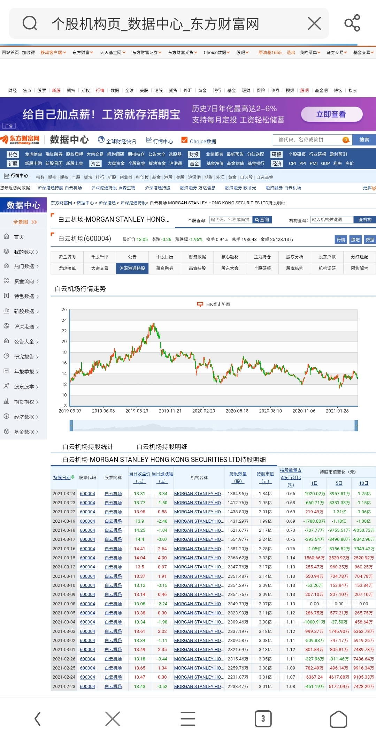This screenshot has height=741, width=376.
Task: Expand 更多 recent data arrow
Action: click(369, 188)
